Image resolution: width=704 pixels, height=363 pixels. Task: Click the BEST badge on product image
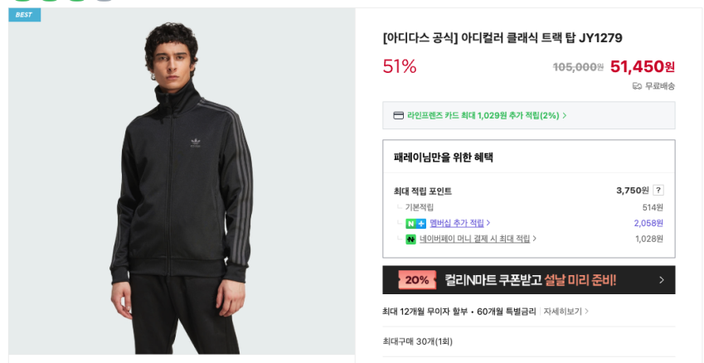(x=24, y=15)
